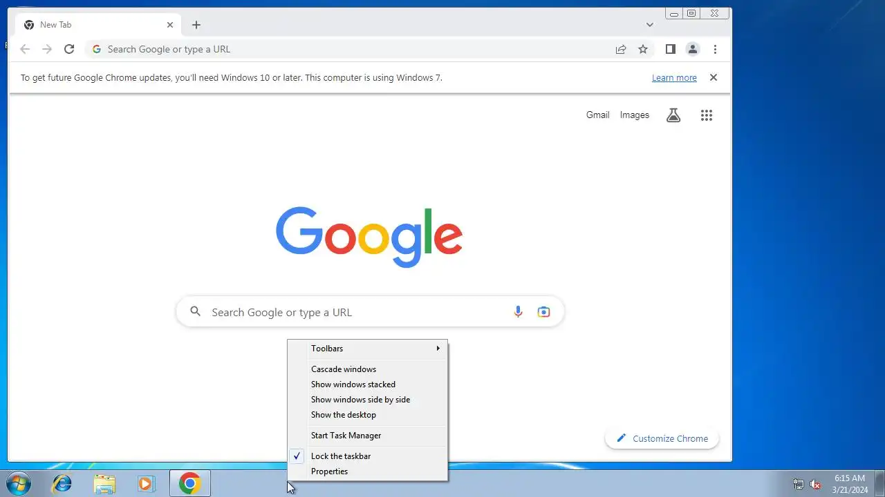The height and width of the screenshot is (497, 885).
Task: Click the Google logo
Action: pos(369,237)
